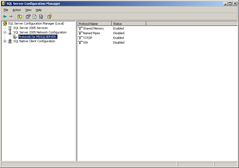Select the TCP/IP protocol row
Screen dimensions: 239x168
(x=88, y=38)
